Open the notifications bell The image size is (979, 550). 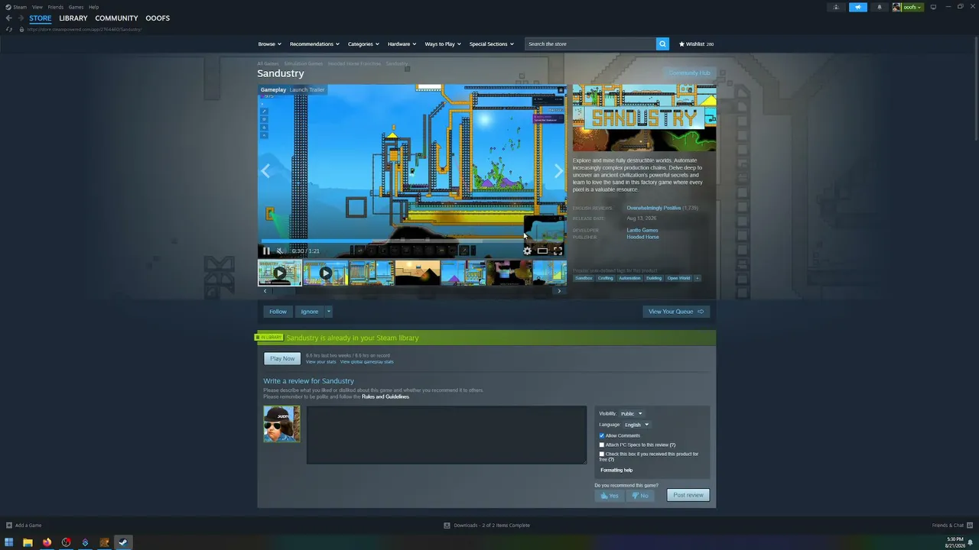[x=879, y=7]
